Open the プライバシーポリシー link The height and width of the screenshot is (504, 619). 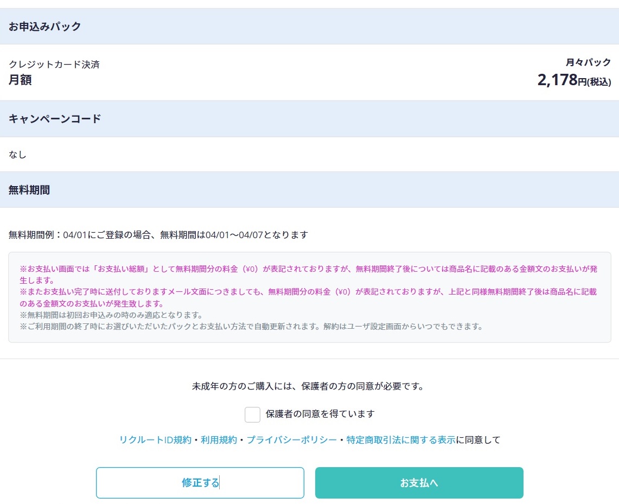[292, 439]
